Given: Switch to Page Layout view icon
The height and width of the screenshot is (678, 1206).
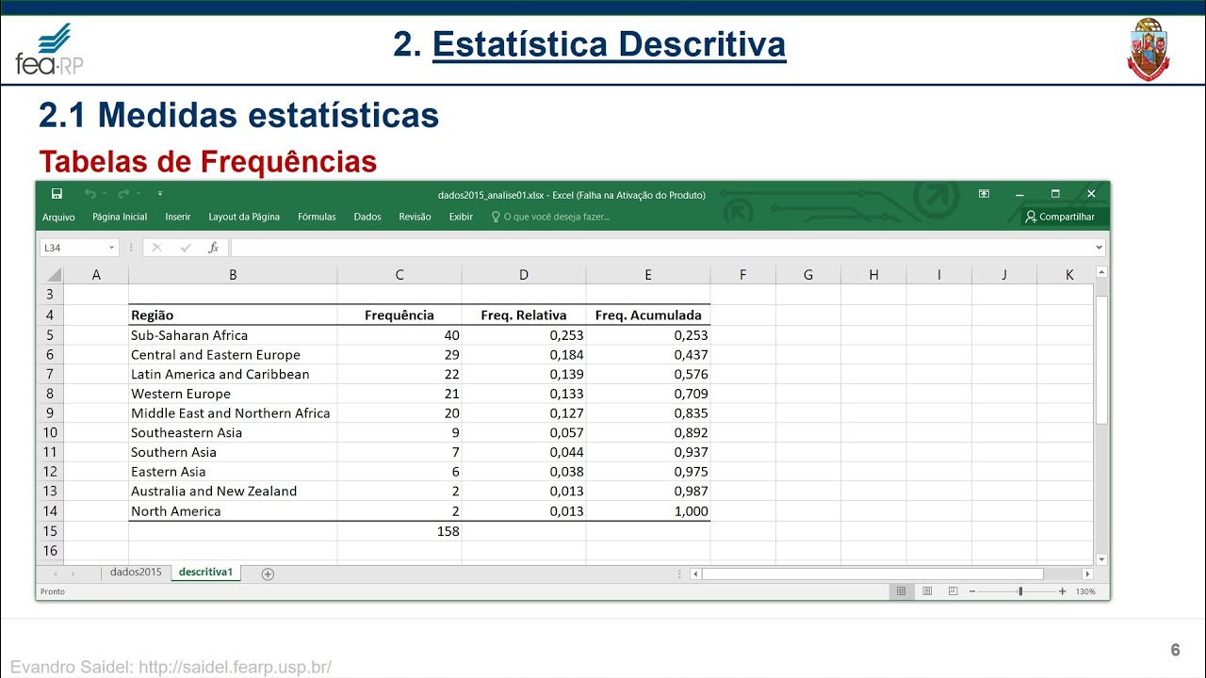Looking at the screenshot, I should click(927, 591).
